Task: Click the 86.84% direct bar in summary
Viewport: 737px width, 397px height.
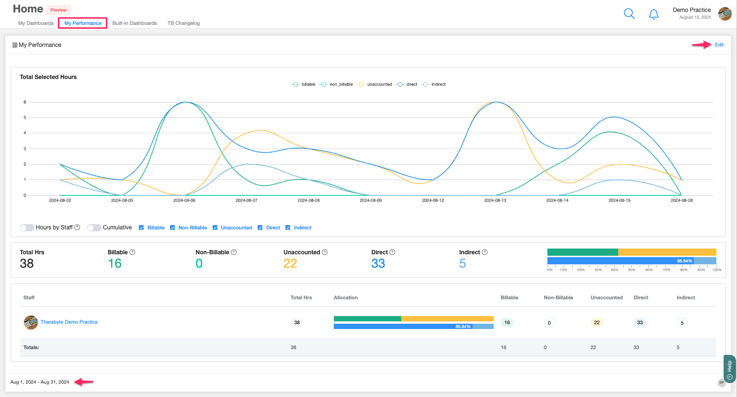Action: [x=621, y=261]
